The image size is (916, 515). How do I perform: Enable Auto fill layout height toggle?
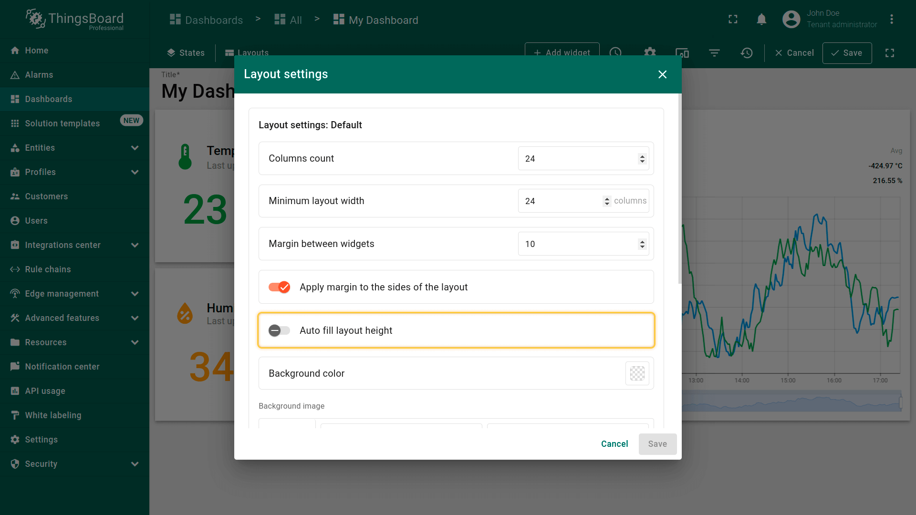pos(280,330)
